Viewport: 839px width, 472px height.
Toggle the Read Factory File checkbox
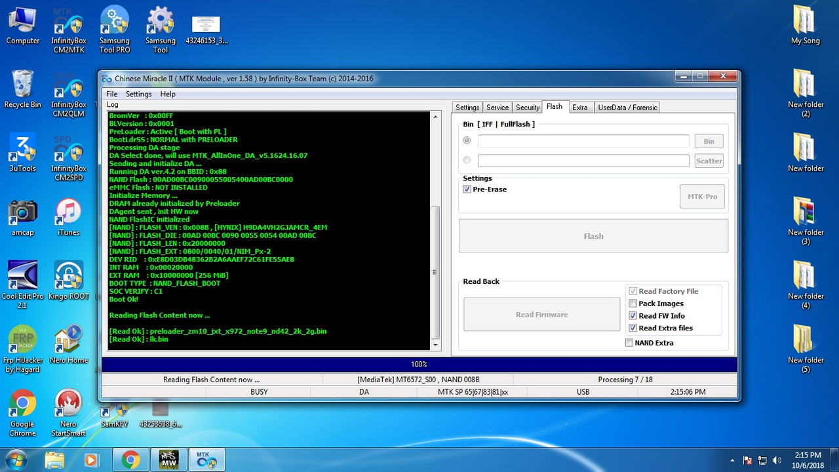pyautogui.click(x=633, y=291)
